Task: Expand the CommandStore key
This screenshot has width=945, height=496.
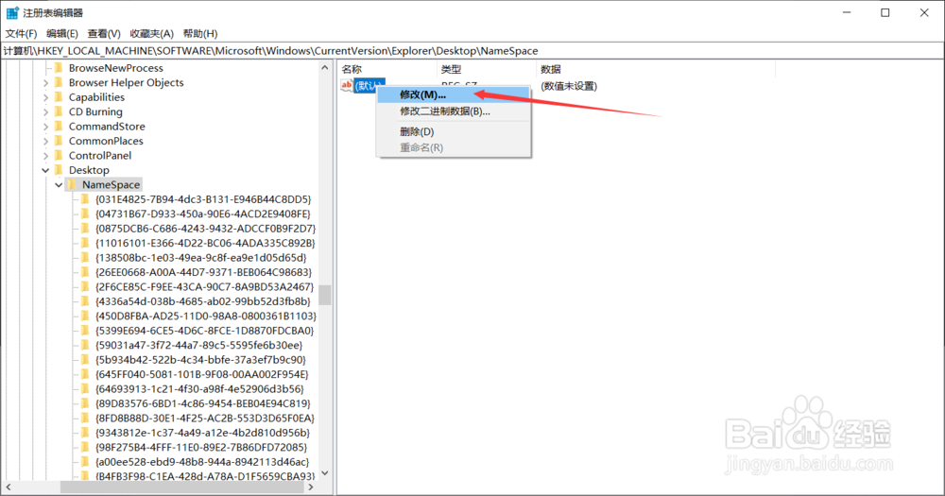Action: coord(45,127)
